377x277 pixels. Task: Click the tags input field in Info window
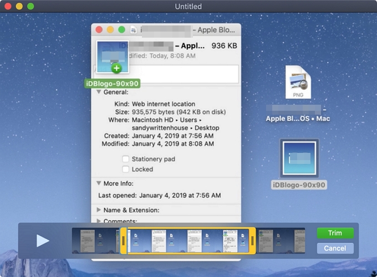(183, 74)
